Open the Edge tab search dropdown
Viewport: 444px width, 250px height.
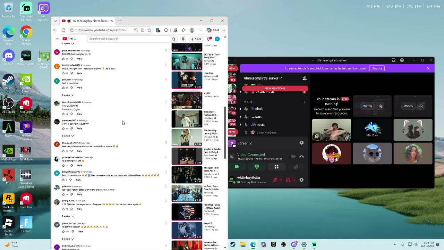tap(55, 21)
